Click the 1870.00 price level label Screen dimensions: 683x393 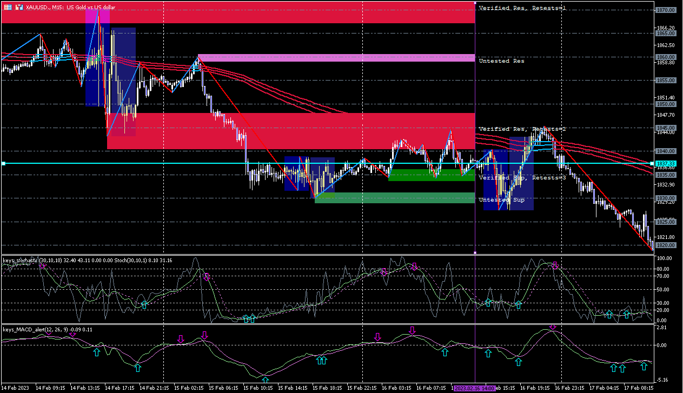(x=666, y=10)
